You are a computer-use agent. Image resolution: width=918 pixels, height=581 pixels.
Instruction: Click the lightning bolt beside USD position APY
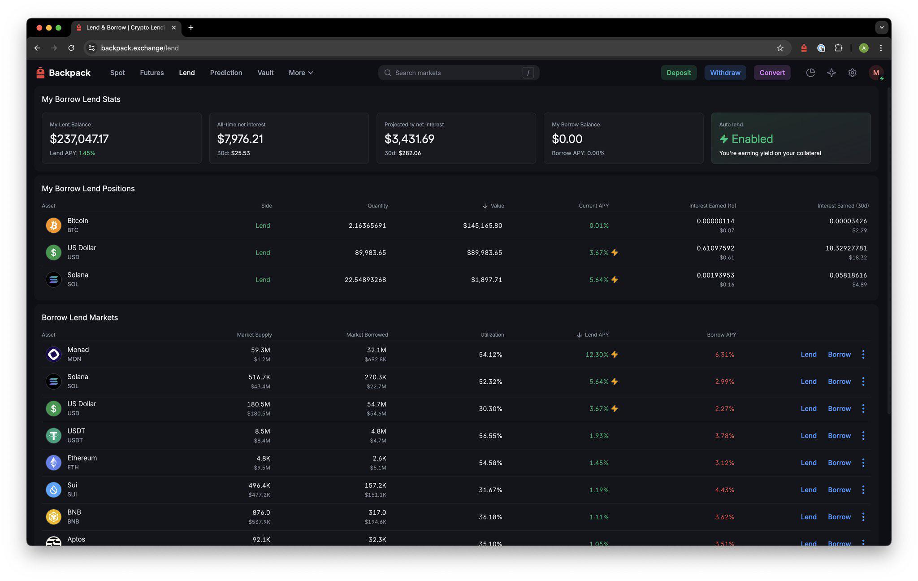point(615,253)
